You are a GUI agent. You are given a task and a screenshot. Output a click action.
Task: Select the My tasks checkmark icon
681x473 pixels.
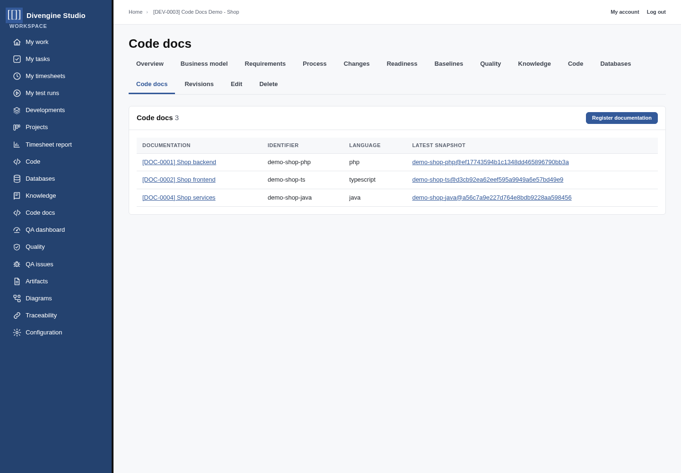17,59
